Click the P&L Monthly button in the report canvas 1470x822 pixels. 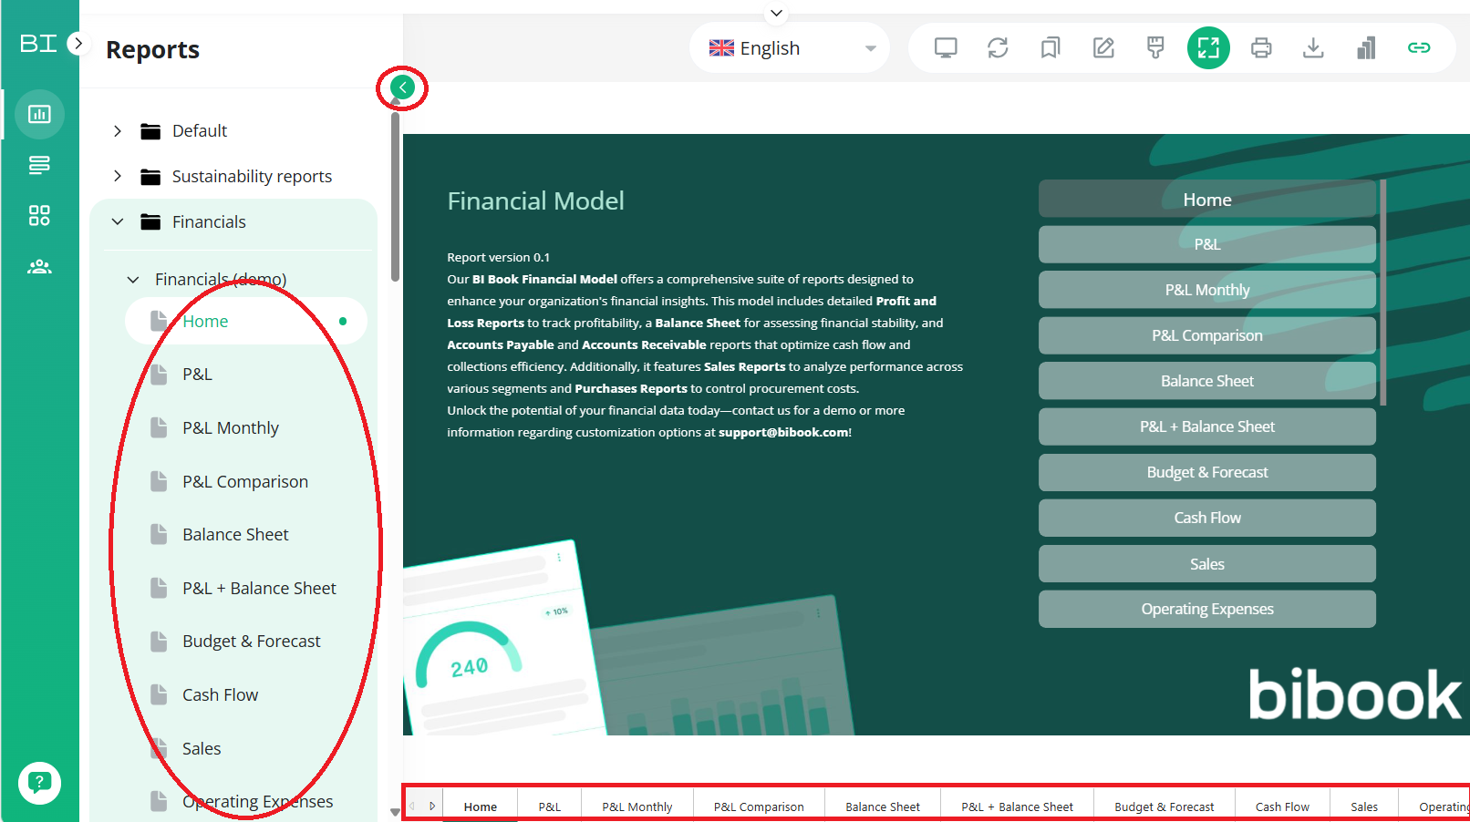click(1207, 290)
